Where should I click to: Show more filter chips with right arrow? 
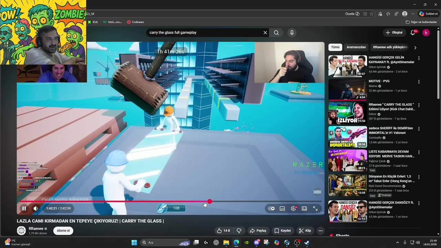pos(415,48)
